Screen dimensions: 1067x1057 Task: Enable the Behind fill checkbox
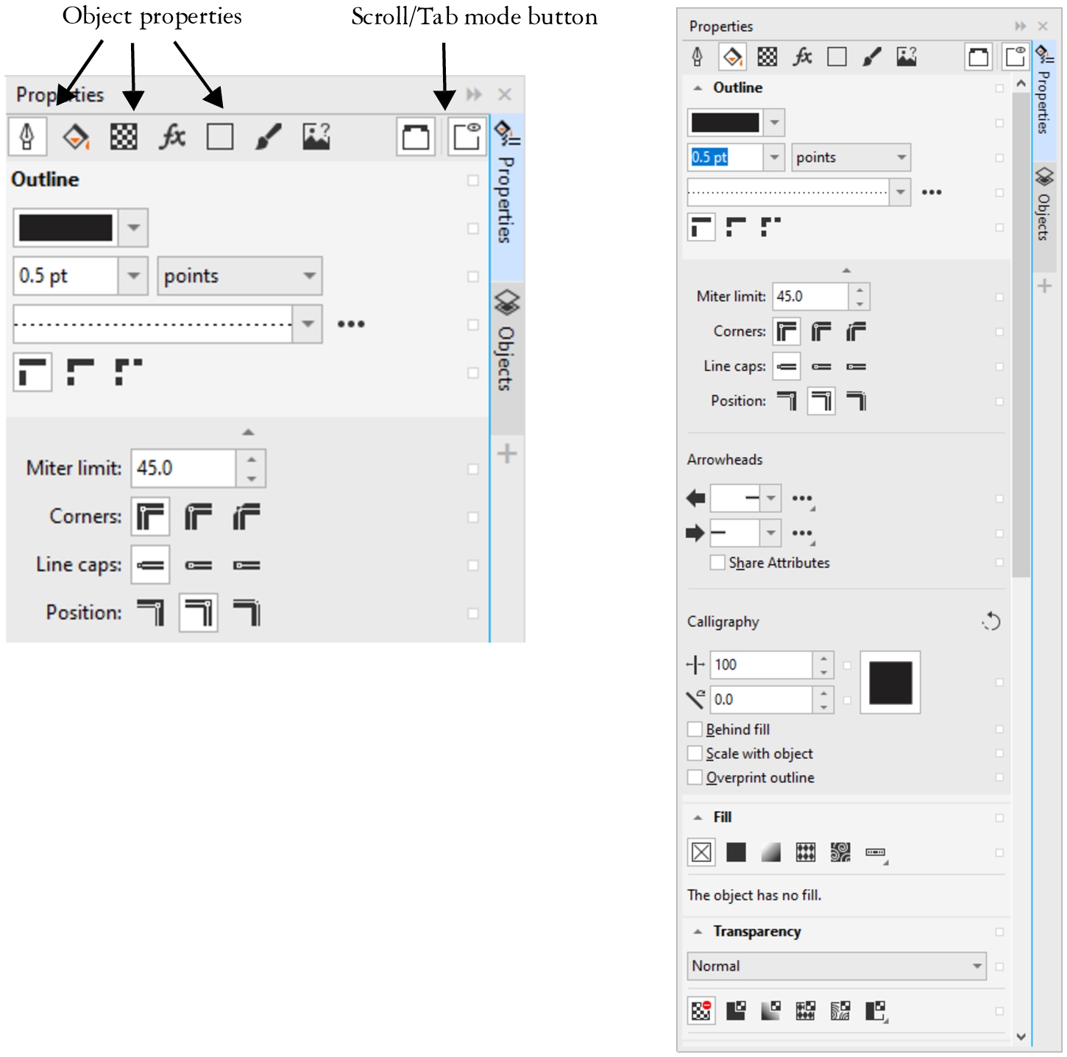click(695, 729)
